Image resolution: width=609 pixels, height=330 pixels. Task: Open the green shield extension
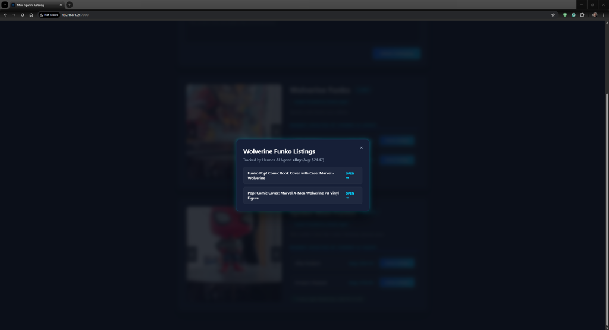(565, 15)
